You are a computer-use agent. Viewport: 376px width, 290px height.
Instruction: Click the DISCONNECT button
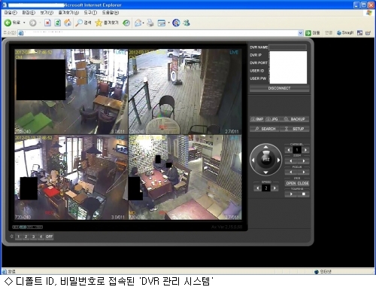point(279,88)
